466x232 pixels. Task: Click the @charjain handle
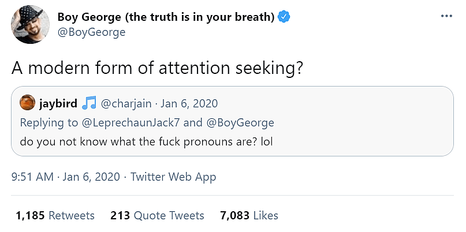click(x=126, y=104)
